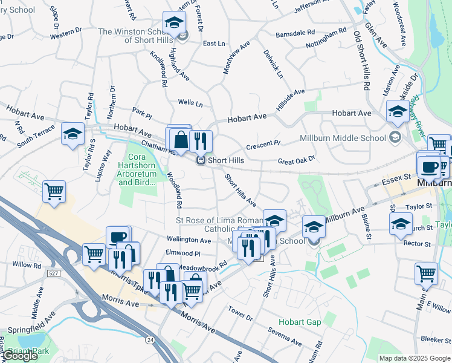Select the shopping bag marker on Chatham Rd
Viewport: 452px width, 363px height.
pos(181,142)
